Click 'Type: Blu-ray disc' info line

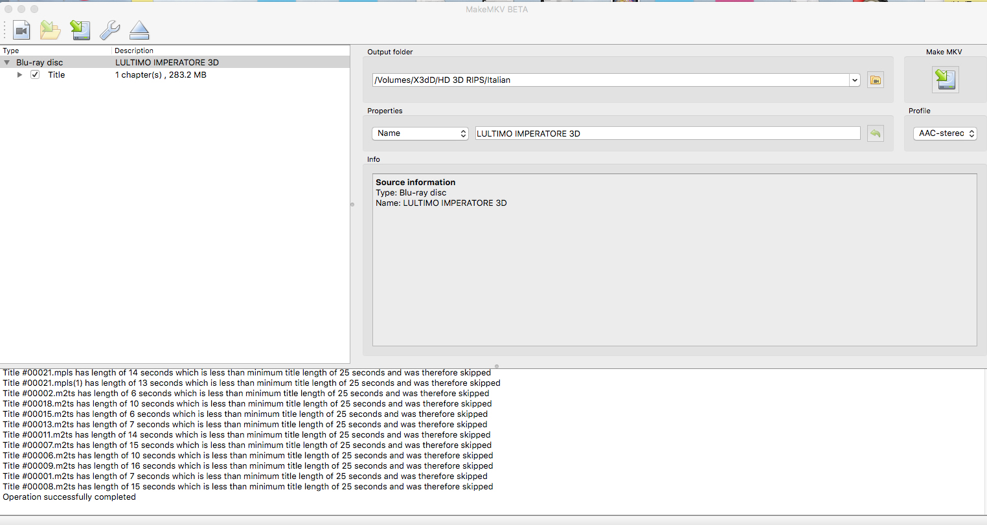pos(411,193)
